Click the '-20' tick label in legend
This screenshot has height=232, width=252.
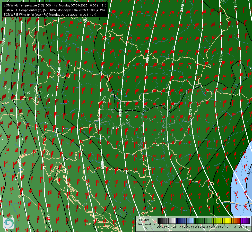[213, 228]
